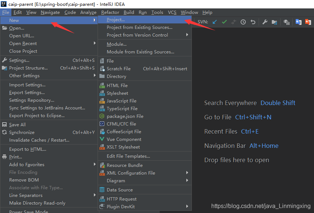Create a new XSLT Stylesheet
Screen dimensions: 314x213
145,147
